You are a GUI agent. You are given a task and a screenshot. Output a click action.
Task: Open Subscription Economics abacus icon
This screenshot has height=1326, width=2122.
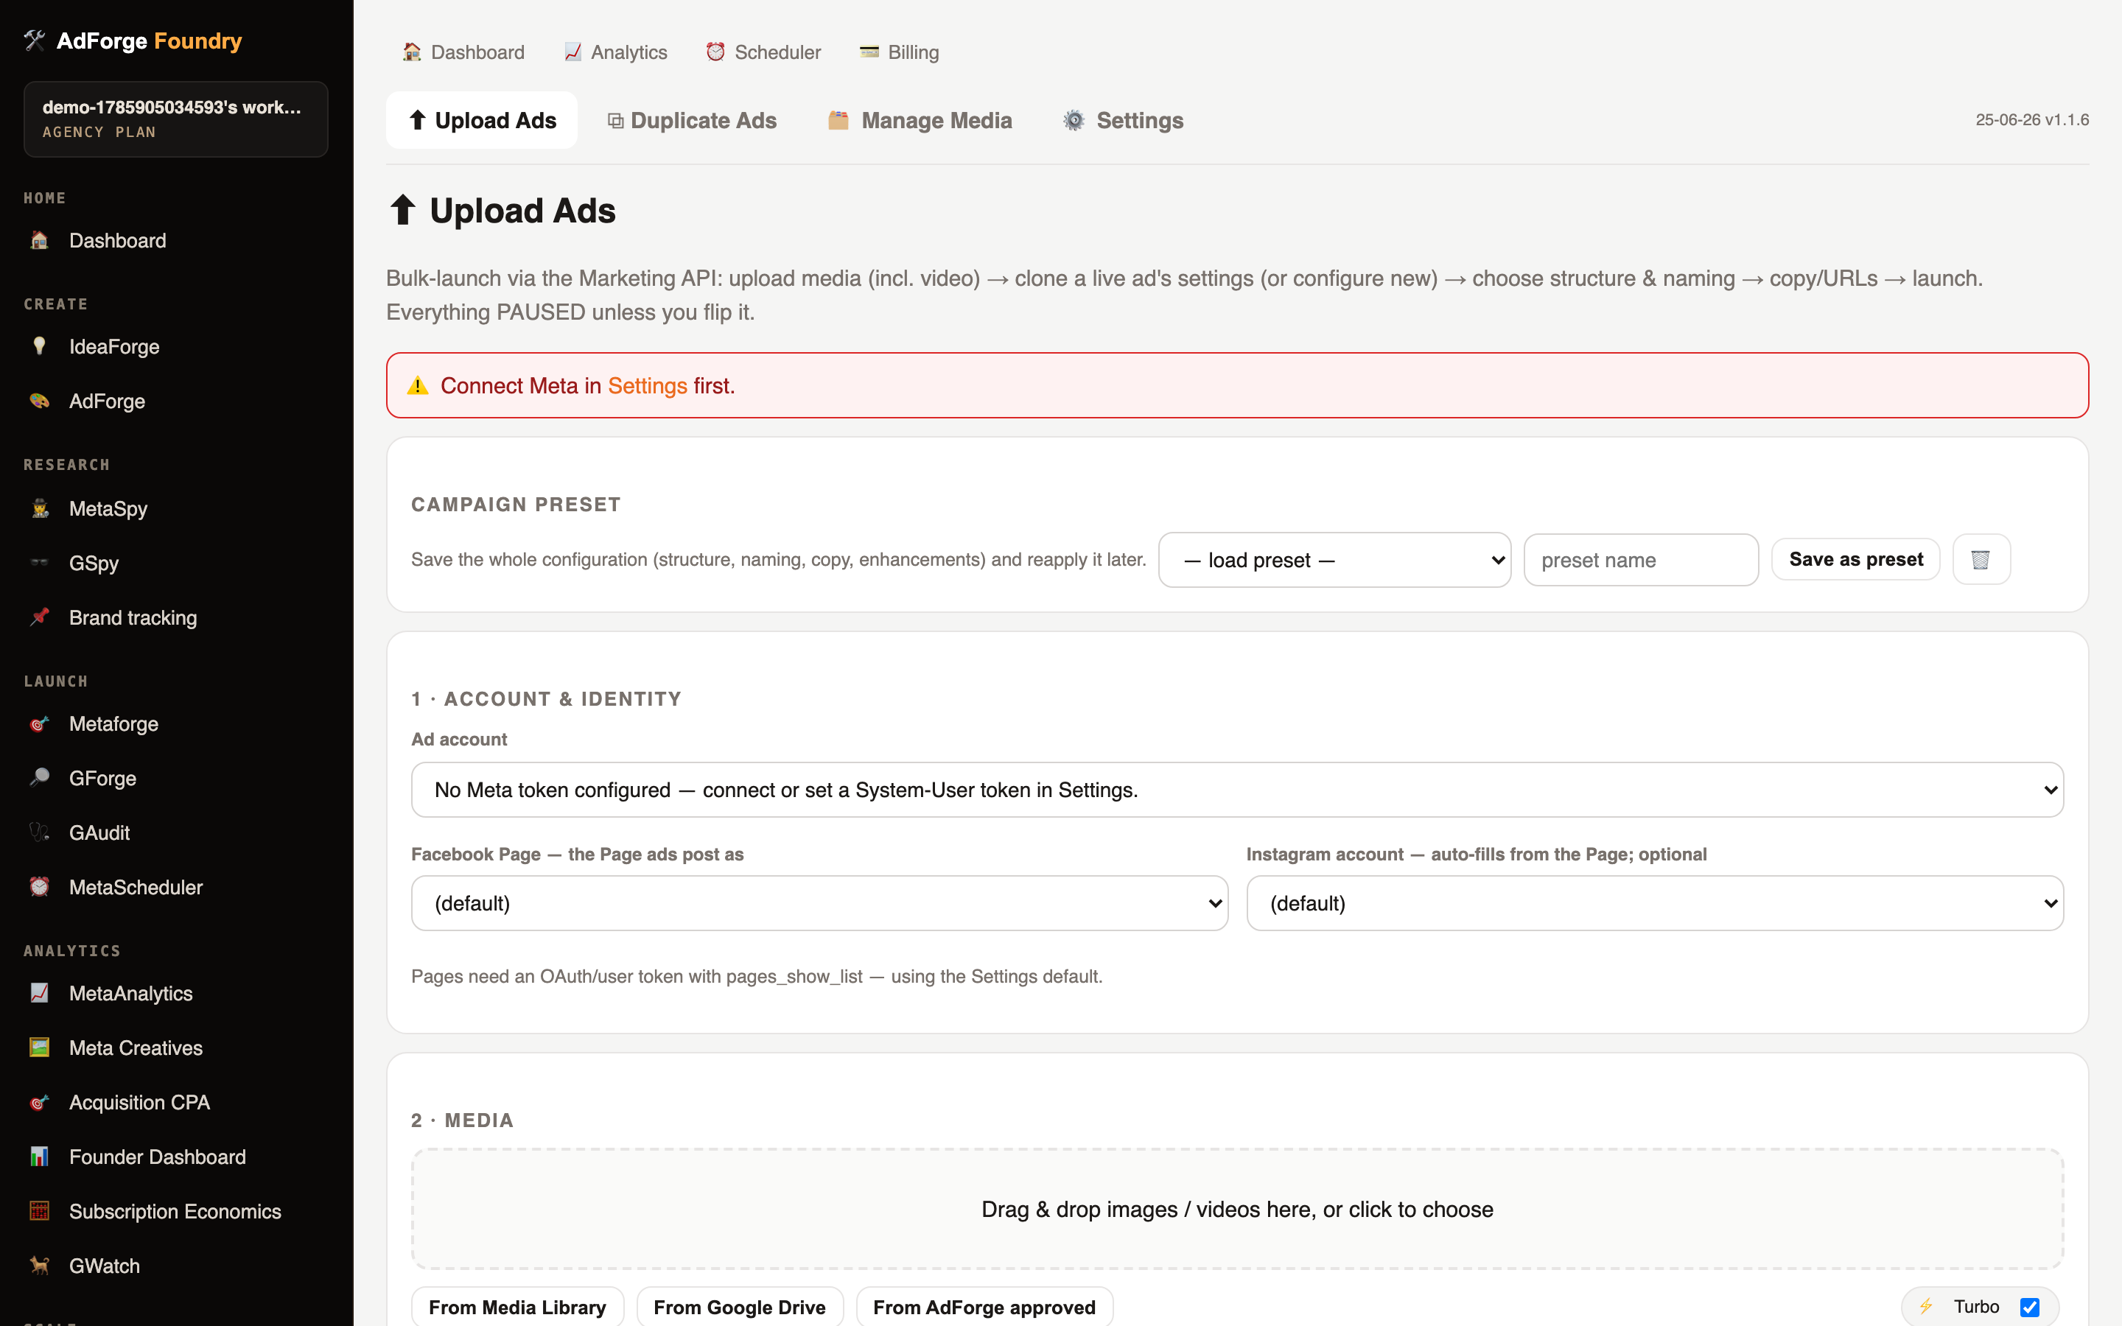(40, 1211)
